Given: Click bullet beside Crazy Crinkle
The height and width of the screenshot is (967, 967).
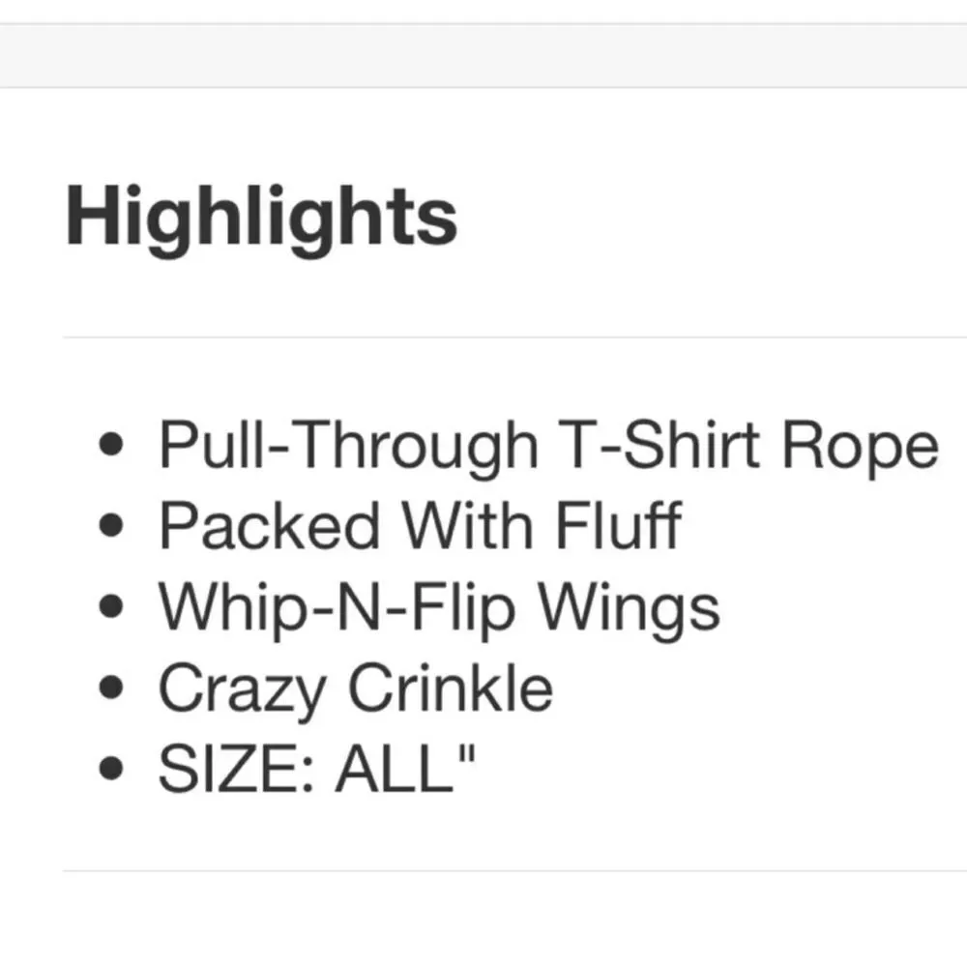Looking at the screenshot, I should click(111, 688).
